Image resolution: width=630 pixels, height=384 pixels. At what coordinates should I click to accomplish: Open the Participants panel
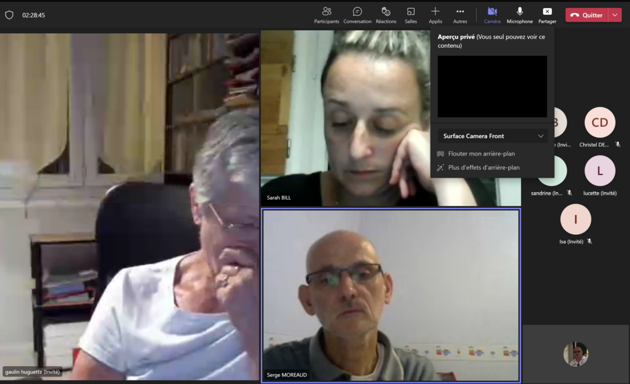pos(326,12)
